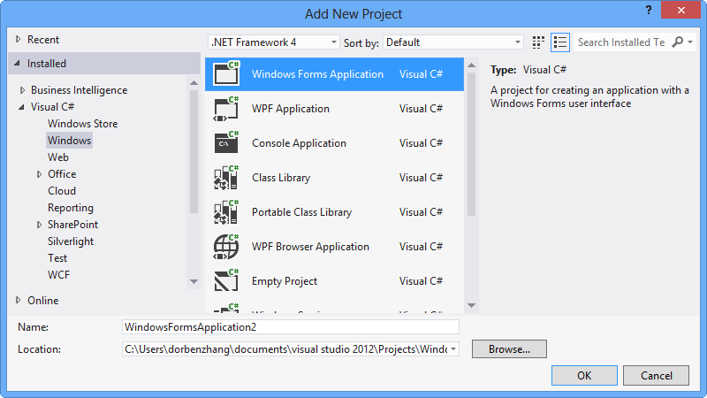Expand the Recent section
The image size is (707, 398).
pos(18,39)
